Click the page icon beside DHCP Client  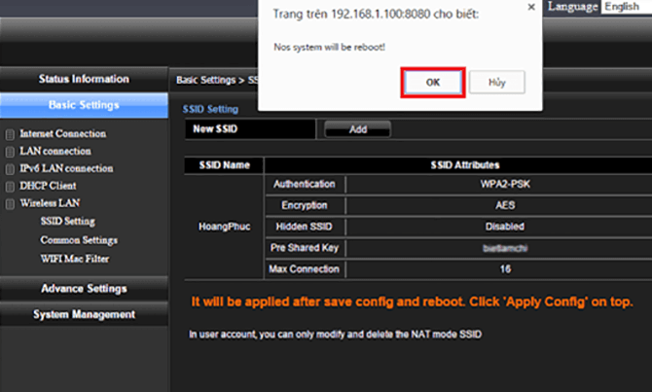(x=10, y=187)
